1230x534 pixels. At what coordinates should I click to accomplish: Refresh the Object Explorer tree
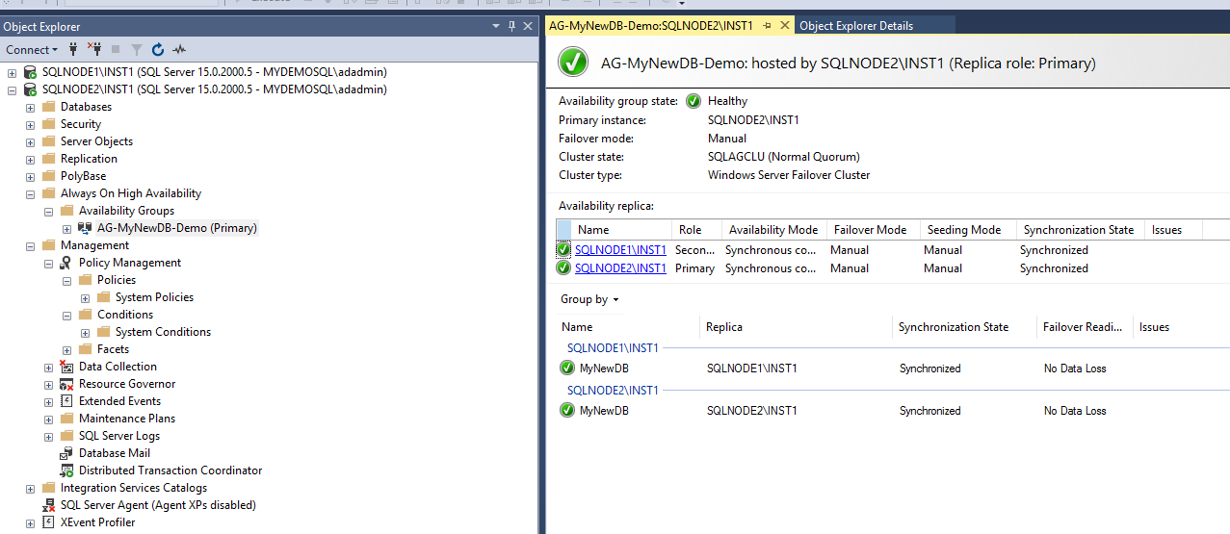coord(158,49)
